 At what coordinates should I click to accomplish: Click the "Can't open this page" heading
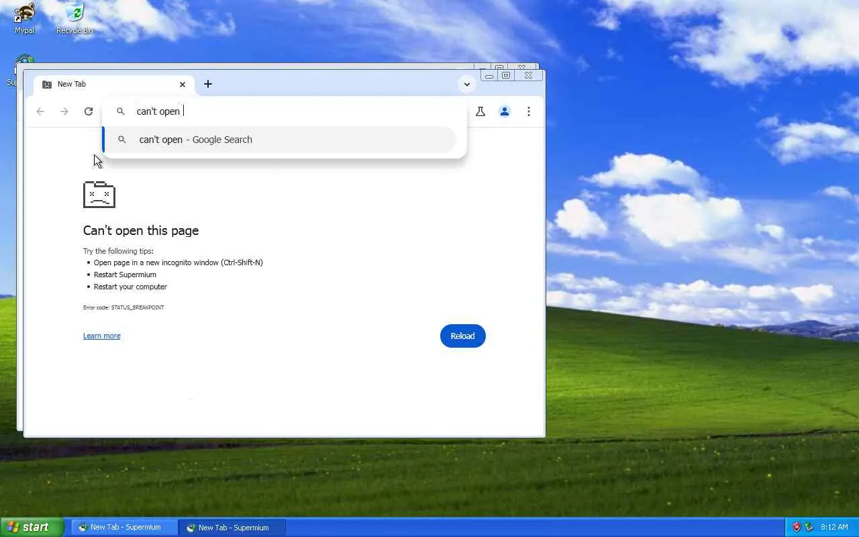141,230
